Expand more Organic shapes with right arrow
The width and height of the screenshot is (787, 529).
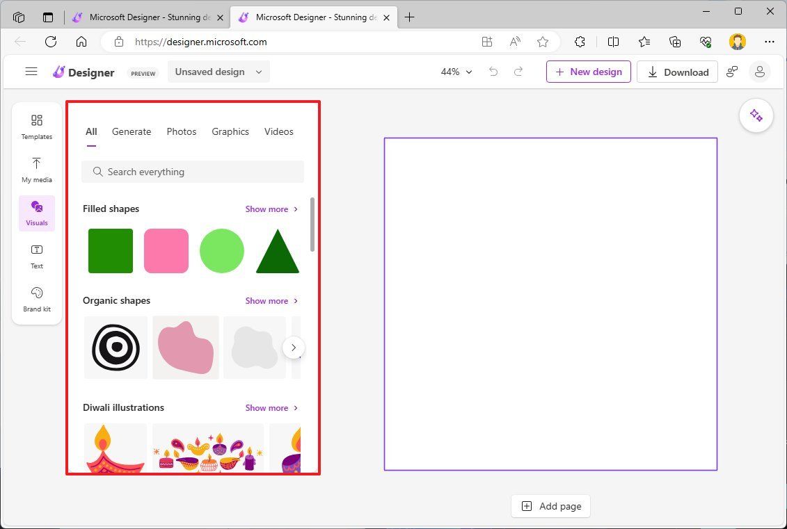coord(293,347)
